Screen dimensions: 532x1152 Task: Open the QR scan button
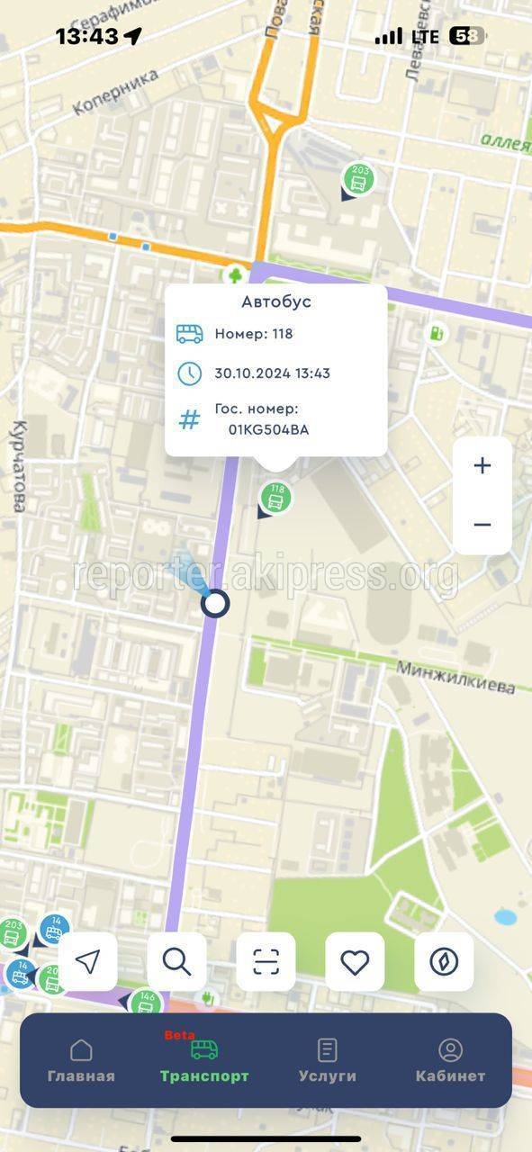266,961
